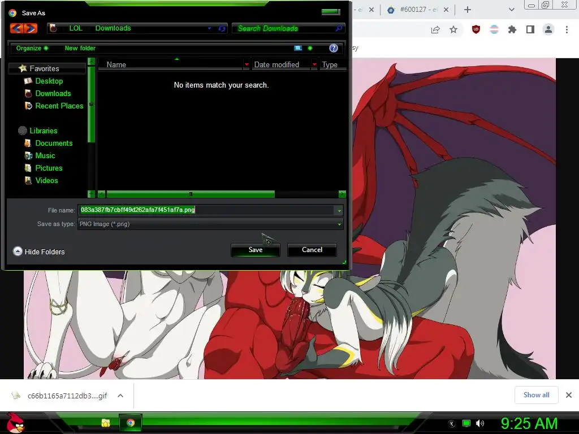The image size is (579, 434).
Task: Click Show all downloads
Action: click(536, 395)
